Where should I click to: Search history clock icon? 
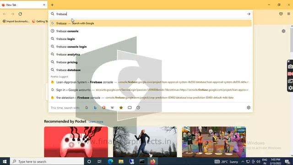[x=138, y=108]
